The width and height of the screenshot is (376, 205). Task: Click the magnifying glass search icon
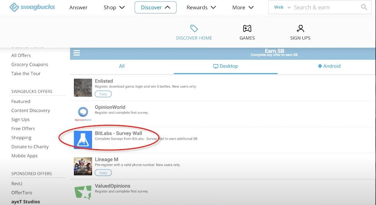[364, 7]
